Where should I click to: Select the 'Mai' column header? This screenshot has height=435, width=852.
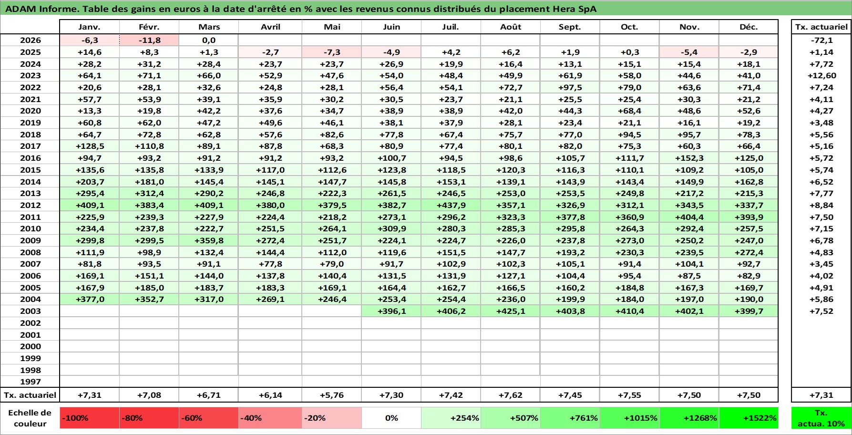332,27
